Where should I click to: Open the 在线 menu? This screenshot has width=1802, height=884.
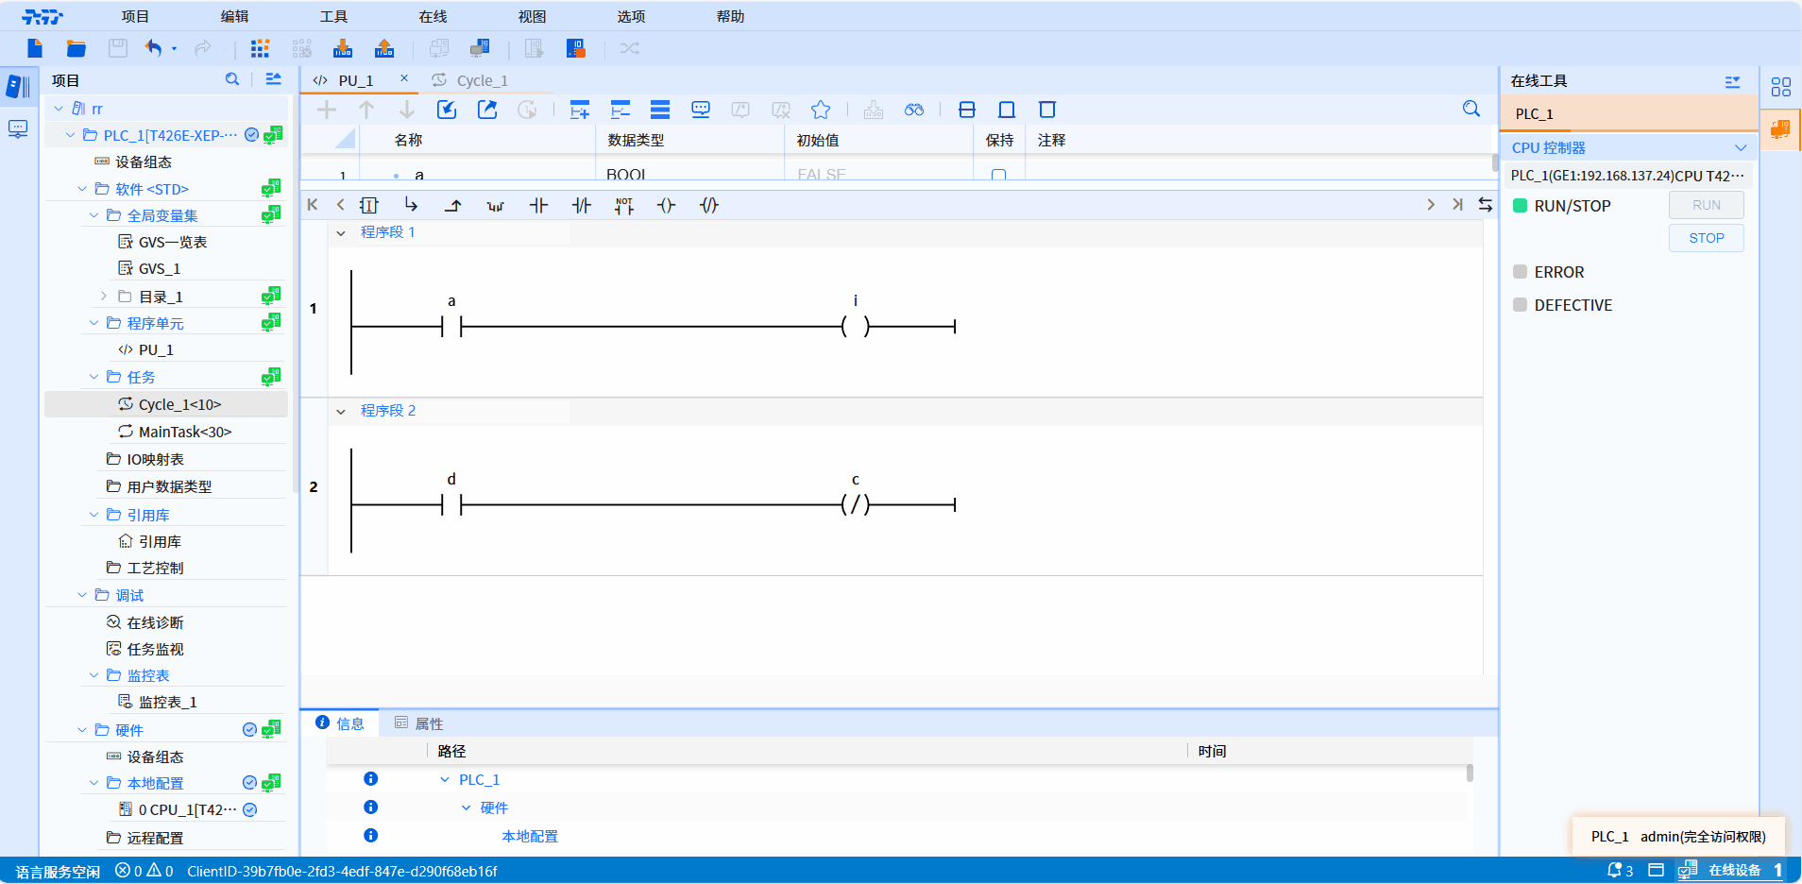433,16
